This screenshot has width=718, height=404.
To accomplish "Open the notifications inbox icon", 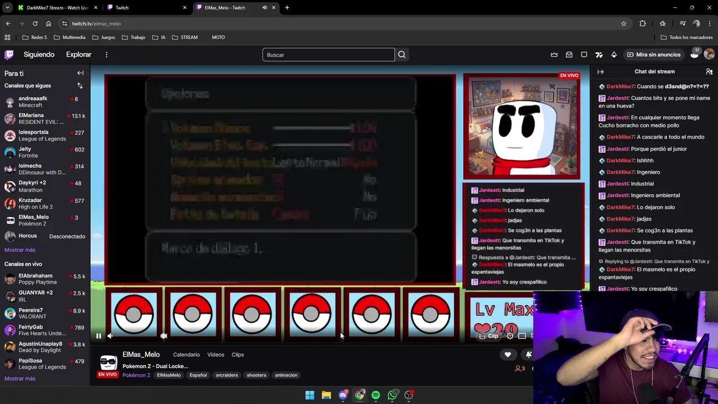I will click(x=569, y=54).
